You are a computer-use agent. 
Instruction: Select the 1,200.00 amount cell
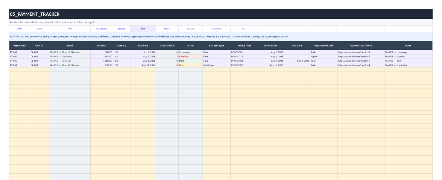point(102,61)
